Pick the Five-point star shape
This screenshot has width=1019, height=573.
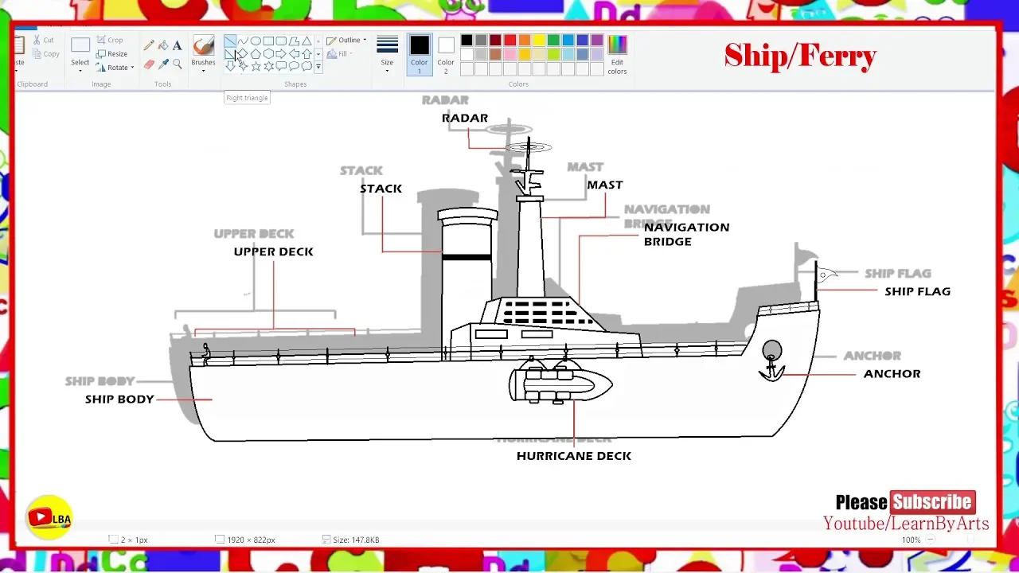[256, 66]
